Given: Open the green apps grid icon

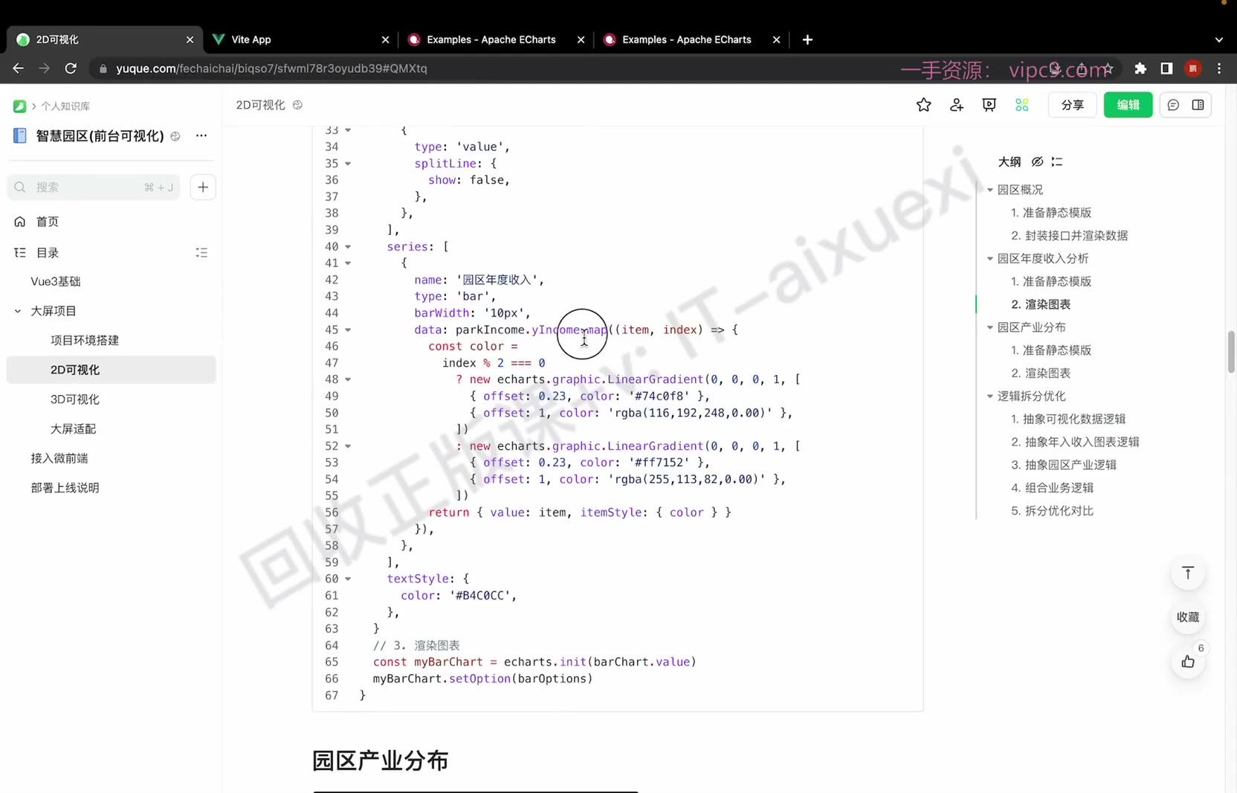Looking at the screenshot, I should coord(1022,105).
